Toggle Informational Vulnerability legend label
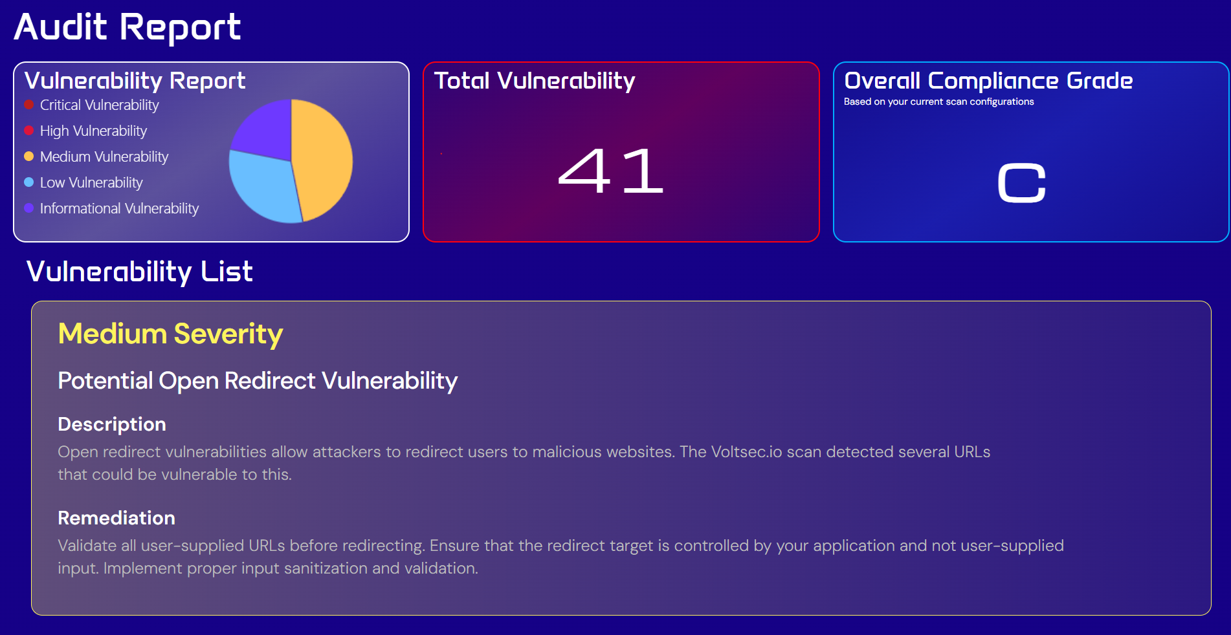This screenshot has height=635, width=1231. [x=119, y=208]
